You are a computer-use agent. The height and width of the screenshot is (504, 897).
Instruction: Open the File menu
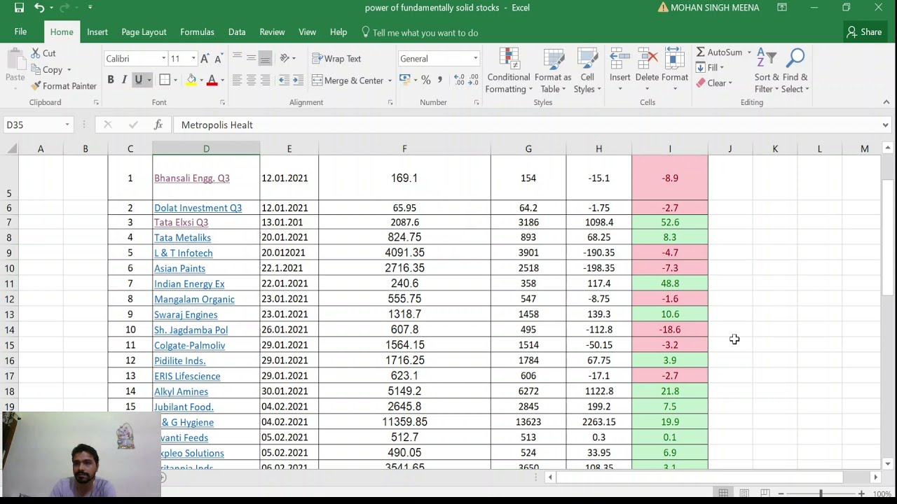(x=20, y=32)
